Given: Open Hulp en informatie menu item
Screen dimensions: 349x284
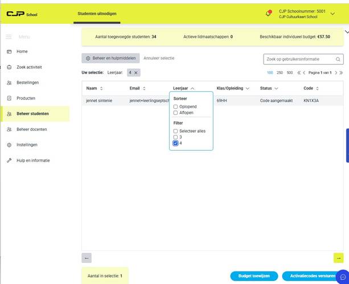Looking at the screenshot, I should tap(33, 160).
